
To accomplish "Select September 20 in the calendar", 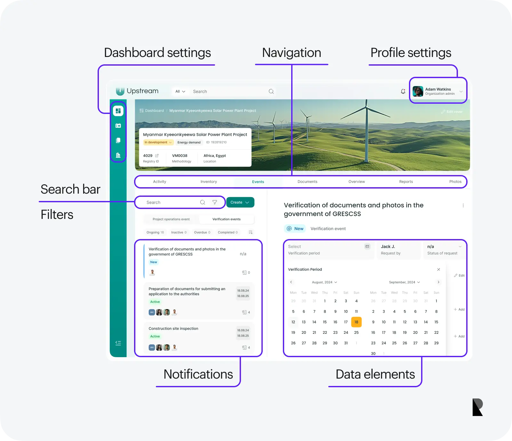I will pyautogui.click(x=415, y=333).
